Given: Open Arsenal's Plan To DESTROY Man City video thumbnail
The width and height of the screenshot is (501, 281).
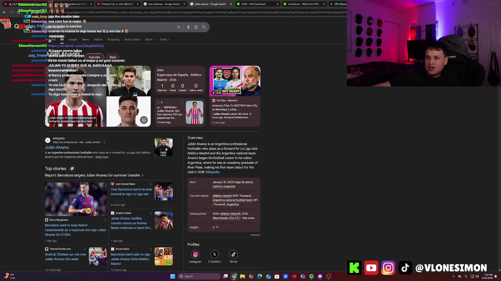Looking at the screenshot, I should coord(235,81).
